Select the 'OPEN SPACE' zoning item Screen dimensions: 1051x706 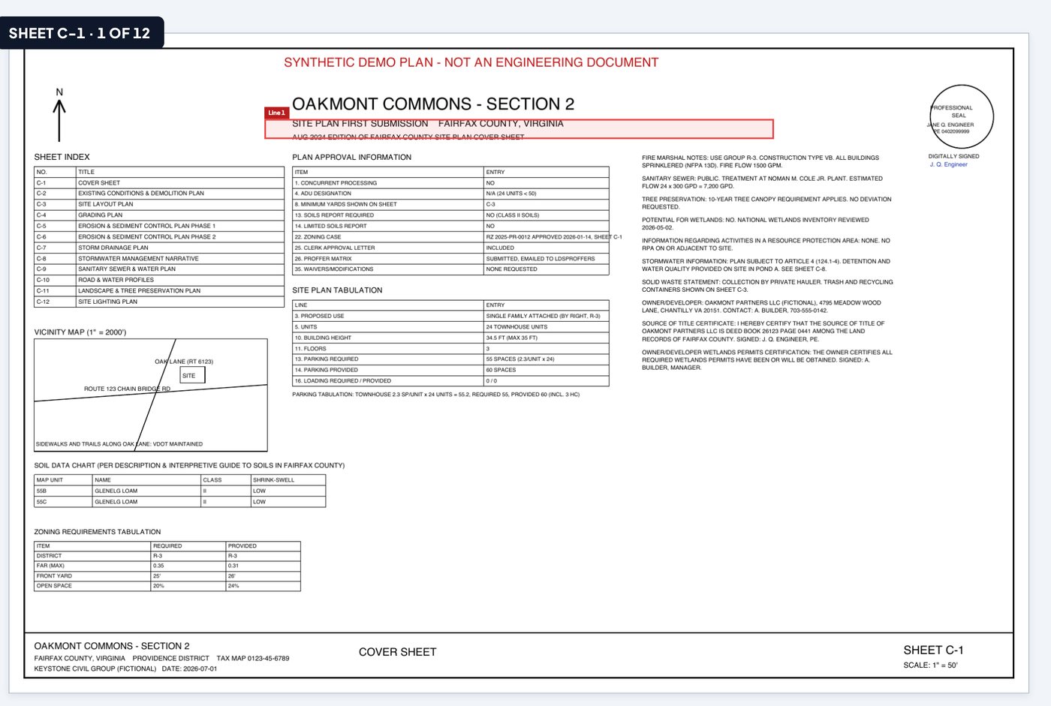tap(54, 586)
